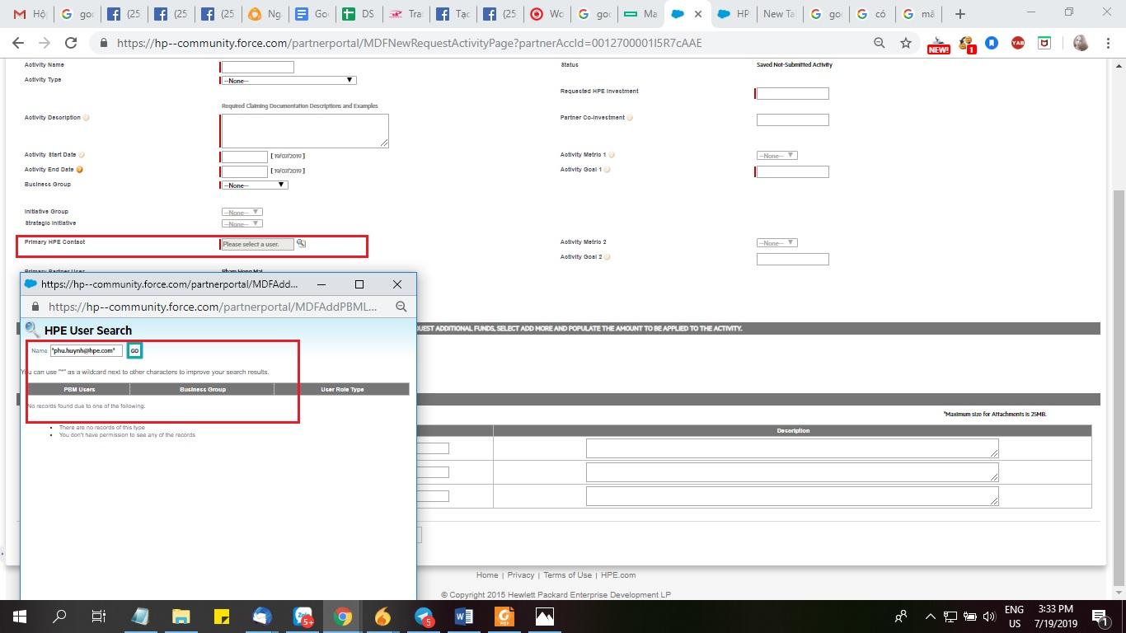Screen dimensions: 1126x633
Task: Click the Activity Goal 2 field
Action: 792,259
